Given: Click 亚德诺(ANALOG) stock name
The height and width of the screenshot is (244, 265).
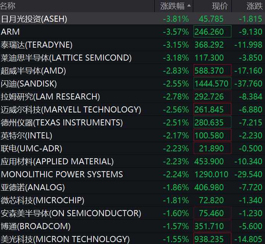Looking at the screenshot, I should [33, 188].
